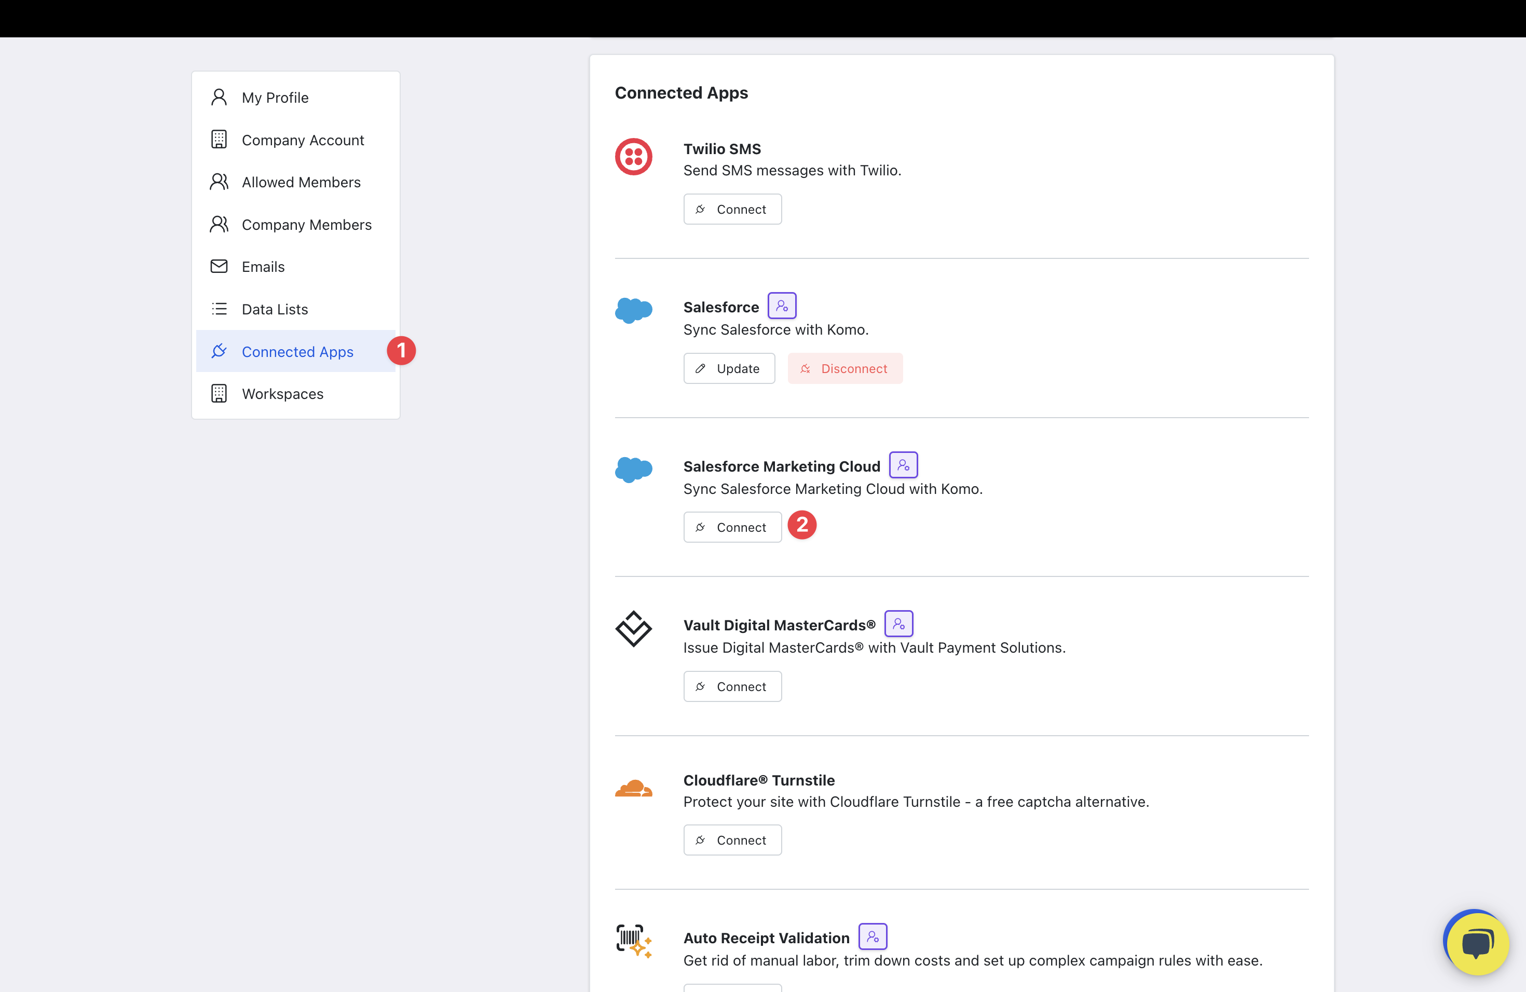The width and height of the screenshot is (1526, 992).
Task: Click the Twilio SMS logo icon
Action: (633, 157)
